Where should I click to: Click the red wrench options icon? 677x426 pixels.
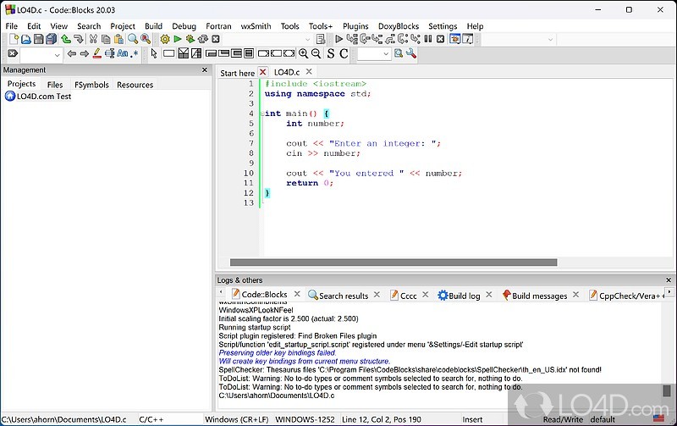[411, 53]
